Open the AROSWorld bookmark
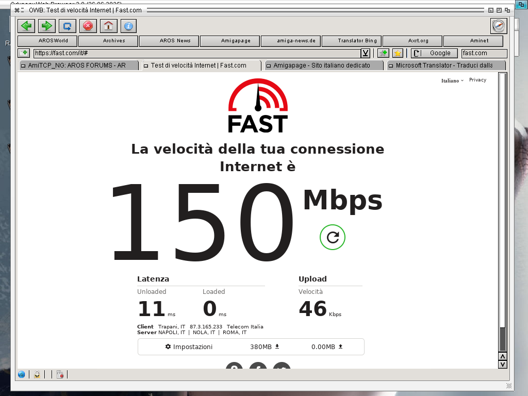 [47, 41]
